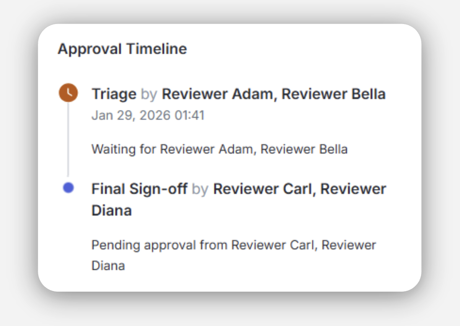
Task: Select the Approval Timeline heading
Action: coord(122,49)
